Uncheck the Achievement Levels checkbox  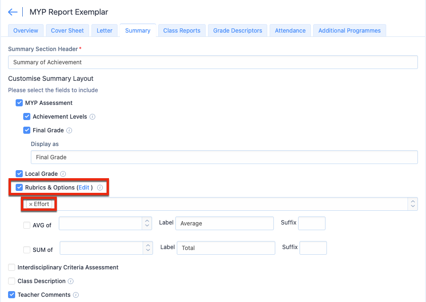pos(27,117)
